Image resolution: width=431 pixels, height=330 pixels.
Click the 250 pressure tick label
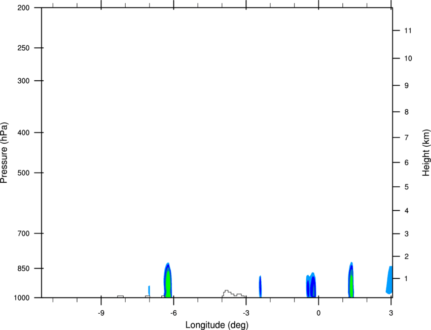[x=23, y=48]
